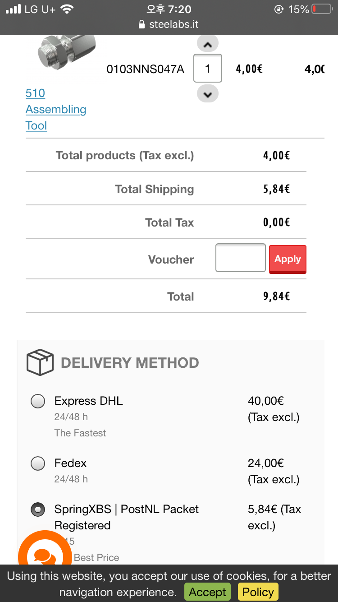The image size is (338, 602).
Task: Open the 510 Assembling Tool link
Action: (56, 109)
